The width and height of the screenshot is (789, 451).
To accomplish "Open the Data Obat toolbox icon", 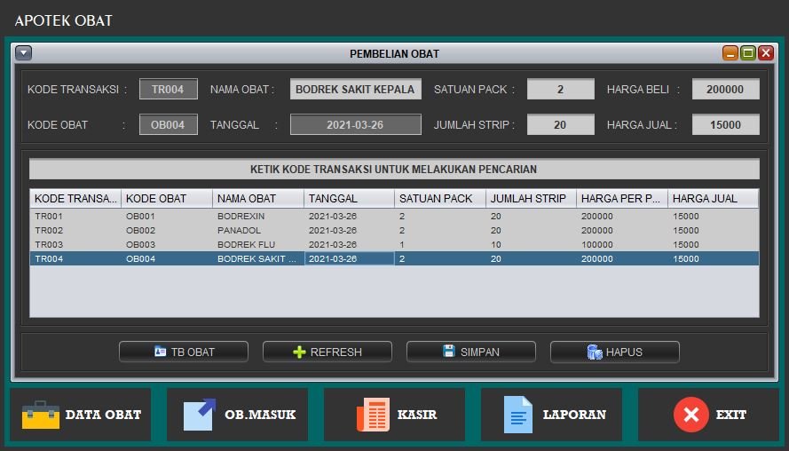I will (x=41, y=415).
